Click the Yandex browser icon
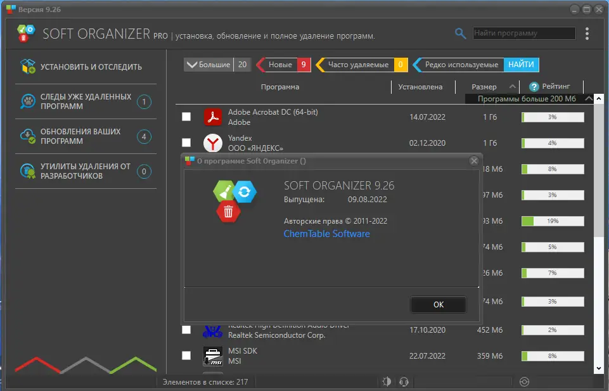The image size is (609, 391). point(213,143)
